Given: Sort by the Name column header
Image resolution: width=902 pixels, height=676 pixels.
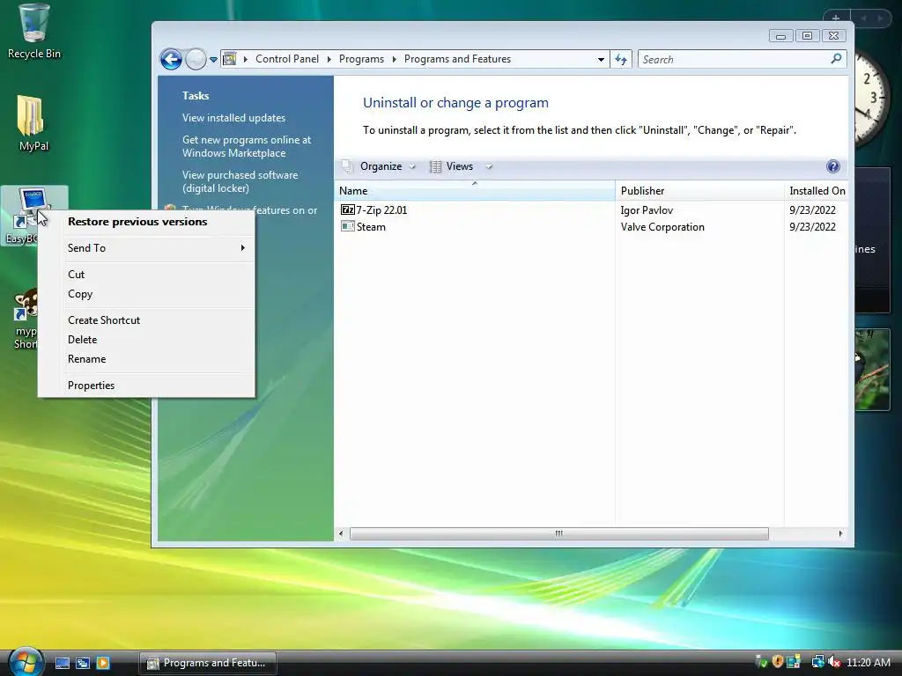Looking at the screenshot, I should pyautogui.click(x=475, y=191).
